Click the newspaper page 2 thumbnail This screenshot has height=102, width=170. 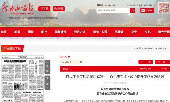[x=23, y=79]
